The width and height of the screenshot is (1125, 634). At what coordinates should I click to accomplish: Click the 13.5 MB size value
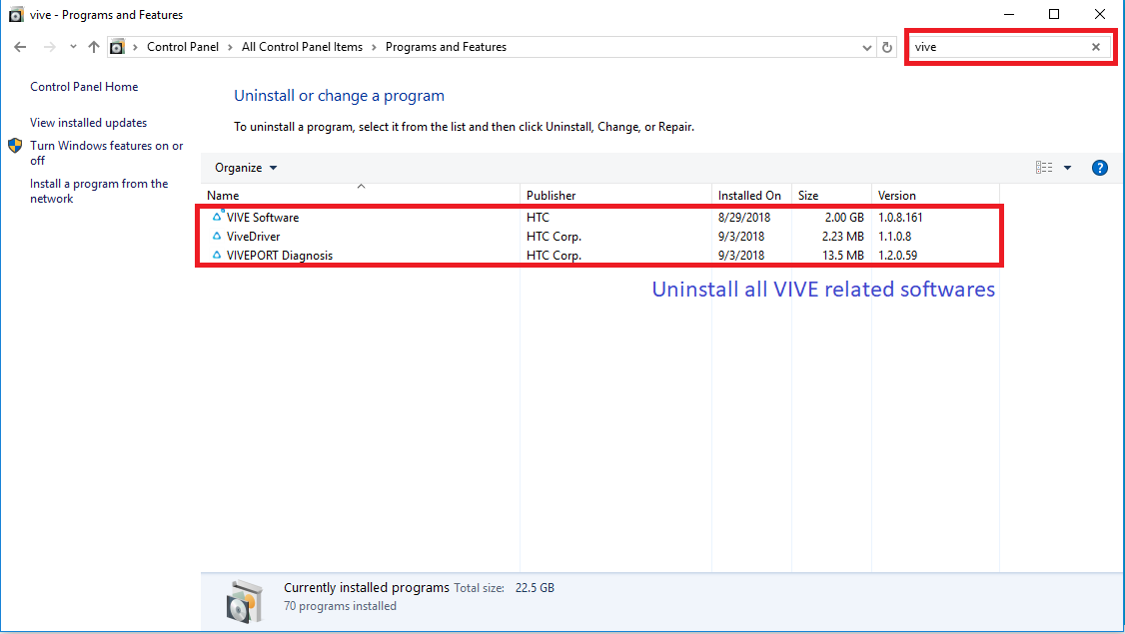tap(843, 256)
